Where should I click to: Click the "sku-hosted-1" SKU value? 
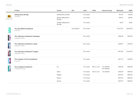point(76,28)
